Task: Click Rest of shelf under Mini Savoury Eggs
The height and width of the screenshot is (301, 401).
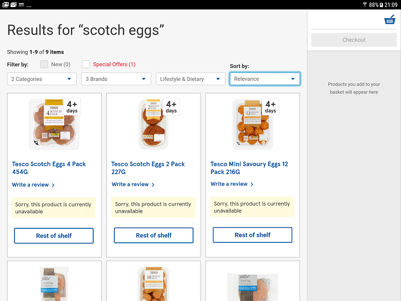Action: click(252, 234)
